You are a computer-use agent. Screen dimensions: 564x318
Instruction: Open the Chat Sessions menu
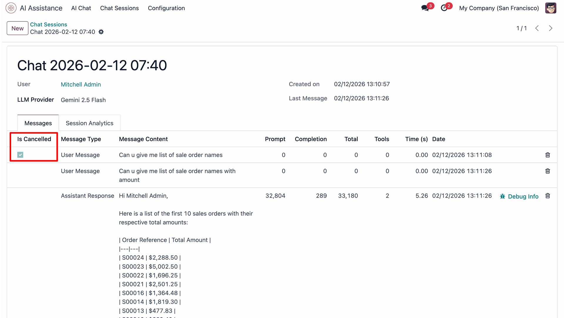point(119,8)
